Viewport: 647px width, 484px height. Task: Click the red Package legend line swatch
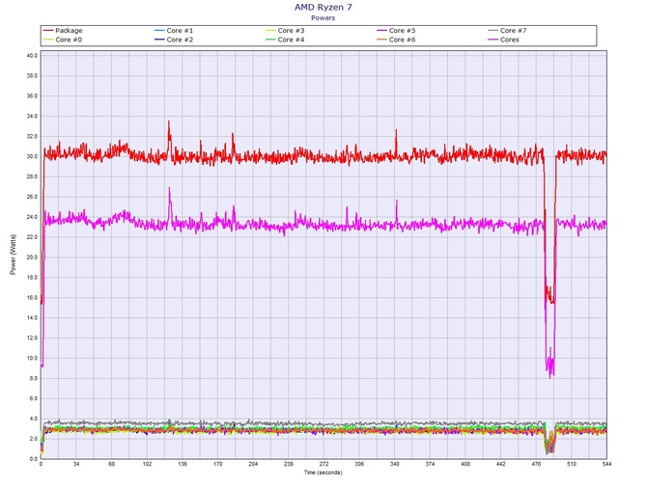[48, 31]
